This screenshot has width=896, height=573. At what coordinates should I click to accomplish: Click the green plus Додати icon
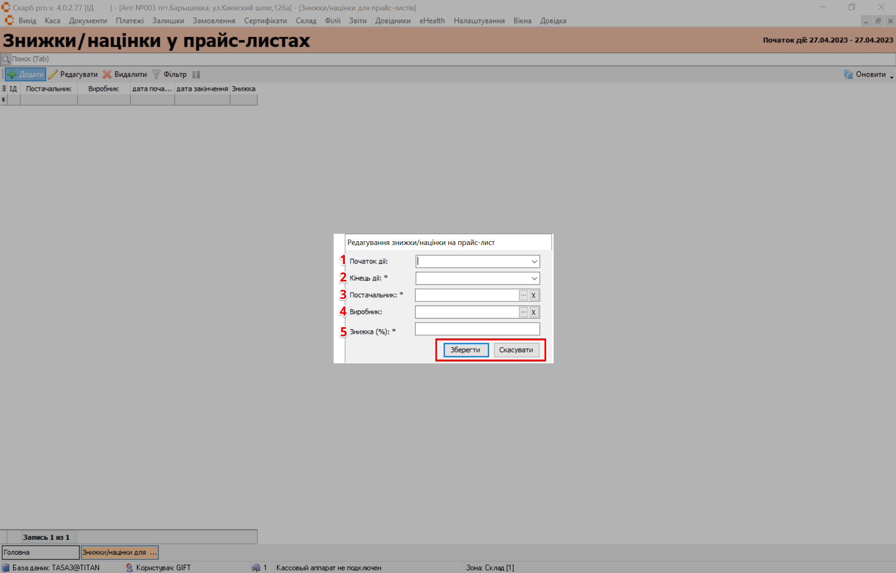[x=12, y=74]
